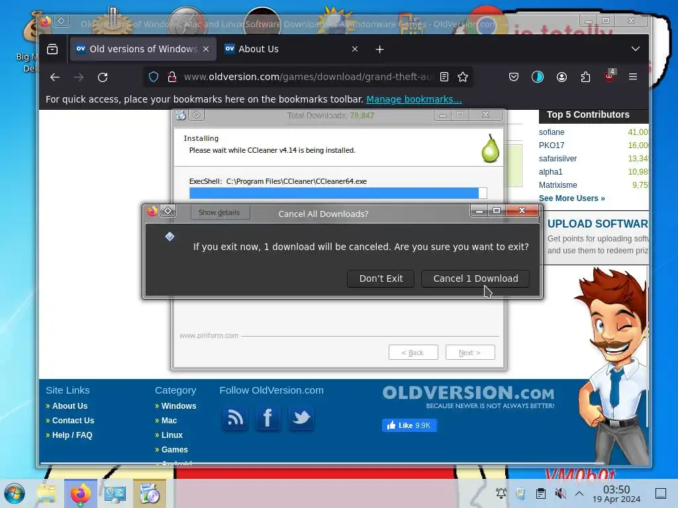Viewport: 678px width, 508px height.
Task: Click the muted volume tray icon
Action: [x=560, y=493]
